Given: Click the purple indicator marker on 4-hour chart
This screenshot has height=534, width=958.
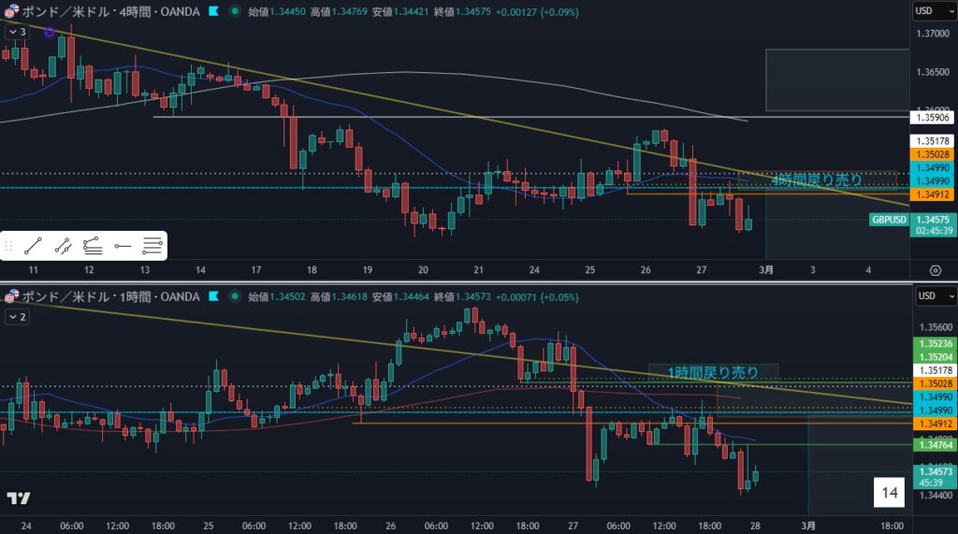Looking at the screenshot, I should click(x=49, y=32).
